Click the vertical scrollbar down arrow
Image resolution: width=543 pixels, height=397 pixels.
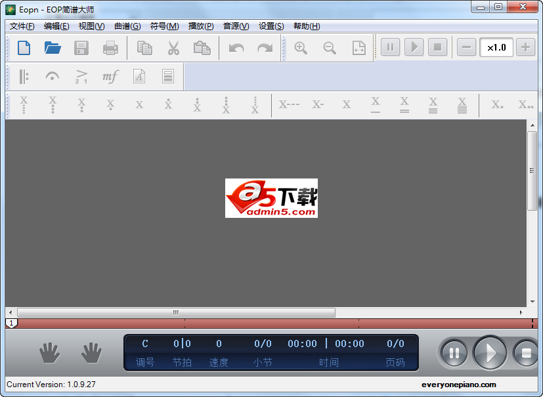(x=532, y=301)
